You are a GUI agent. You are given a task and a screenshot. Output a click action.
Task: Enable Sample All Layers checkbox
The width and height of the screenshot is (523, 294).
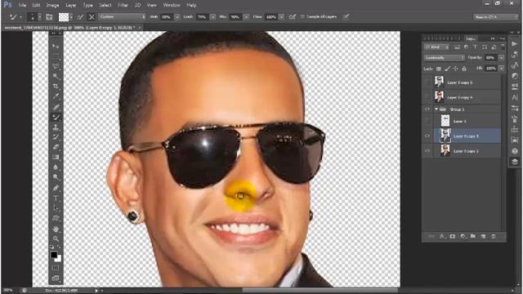(x=302, y=16)
